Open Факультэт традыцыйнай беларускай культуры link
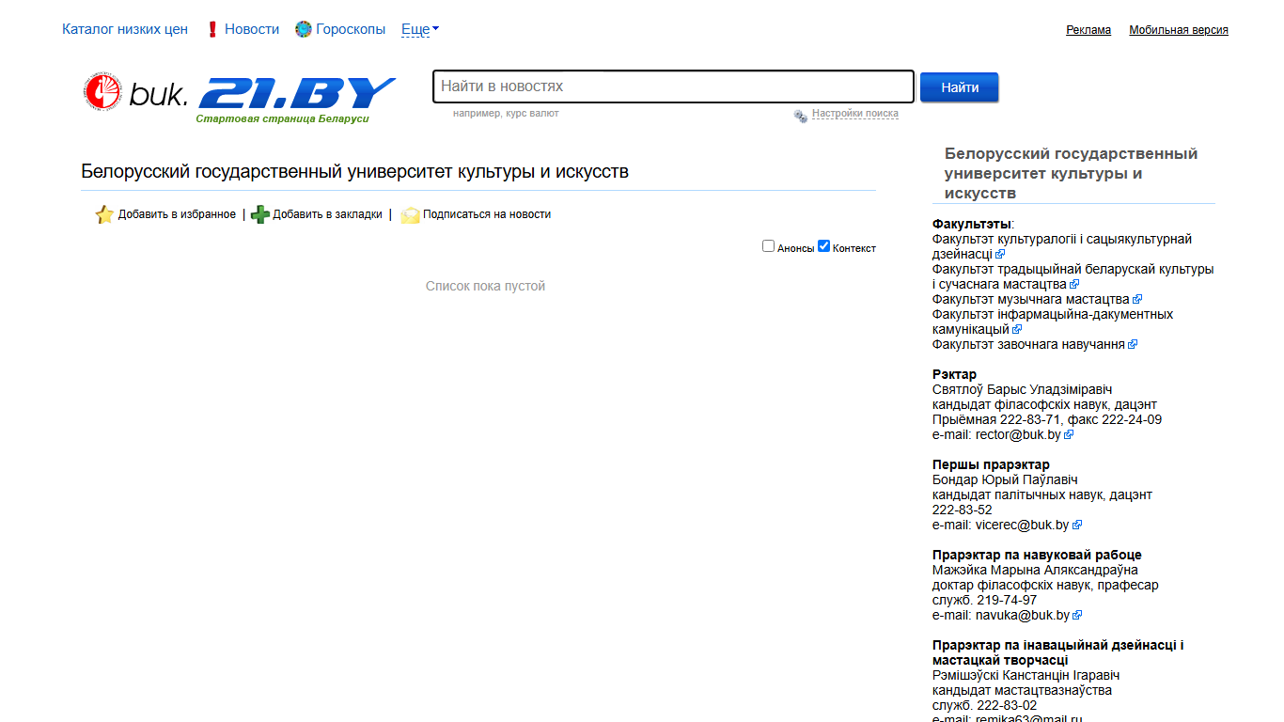The width and height of the screenshot is (1284, 722). [1073, 276]
